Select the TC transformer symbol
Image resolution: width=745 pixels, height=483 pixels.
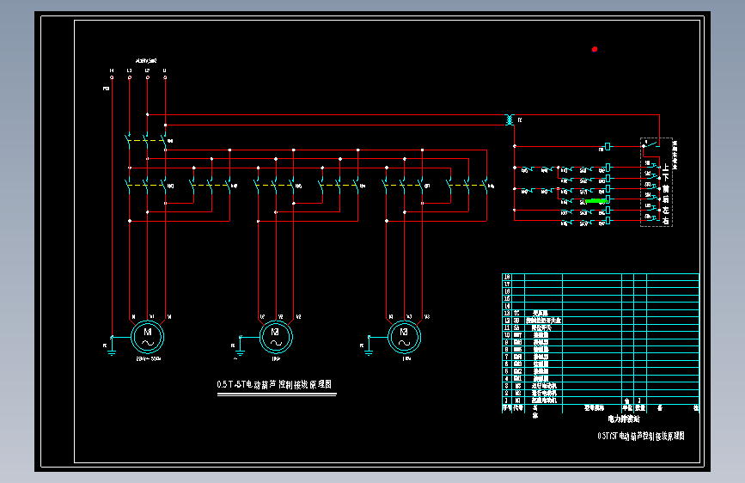pos(510,119)
